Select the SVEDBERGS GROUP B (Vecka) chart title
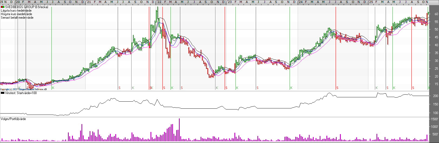The image size is (439, 143). (27, 7)
